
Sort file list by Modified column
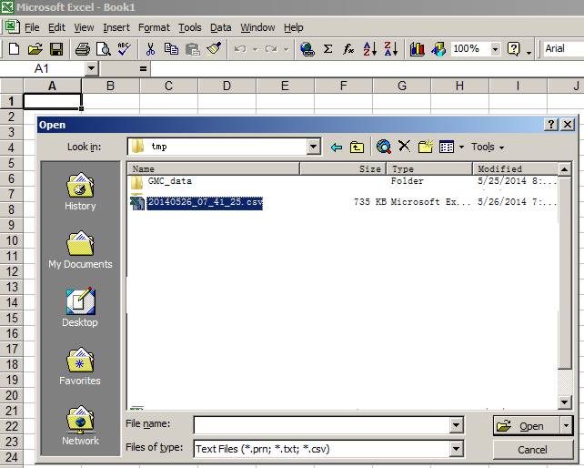[x=516, y=169]
